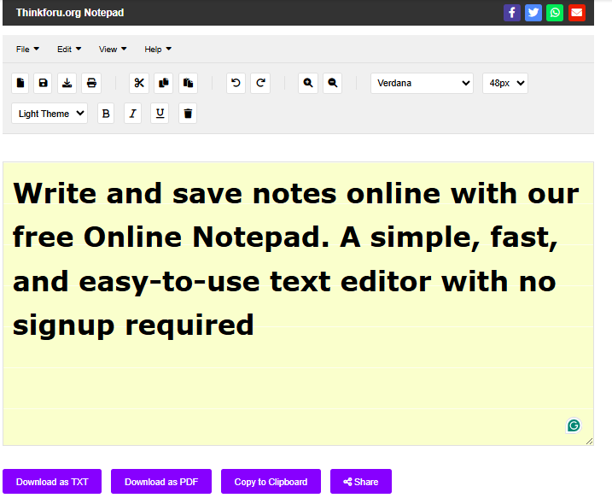Click the Download as PDF button

160,482
